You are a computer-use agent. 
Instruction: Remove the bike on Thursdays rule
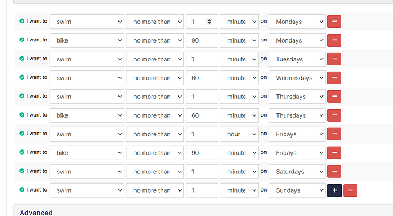pos(334,115)
